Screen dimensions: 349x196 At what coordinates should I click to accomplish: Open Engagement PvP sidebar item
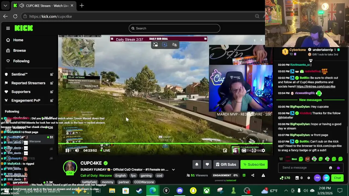[29, 100]
